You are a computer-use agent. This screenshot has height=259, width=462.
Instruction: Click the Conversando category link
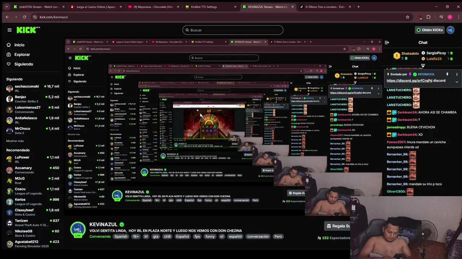tap(100, 236)
